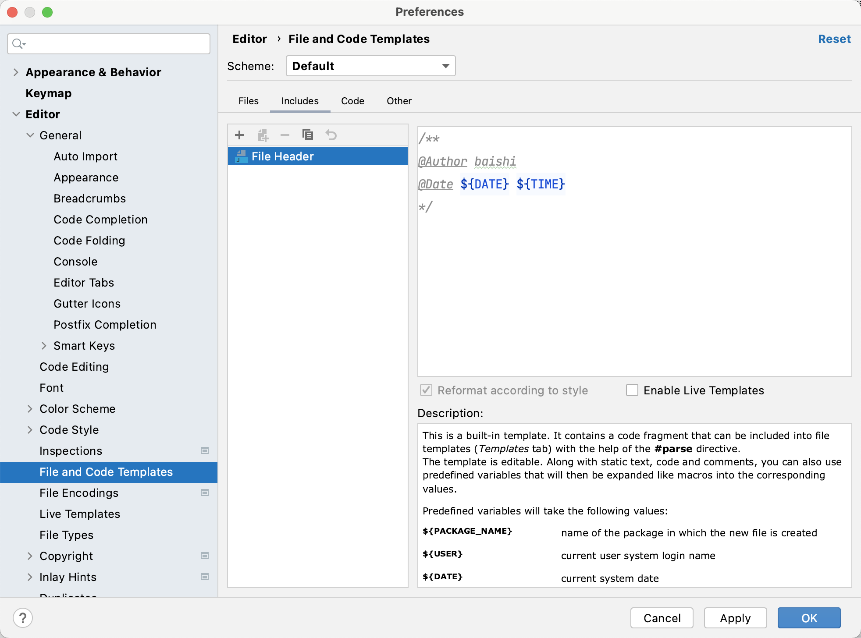Open the help question mark button
Image resolution: width=861 pixels, height=638 pixels.
23,618
